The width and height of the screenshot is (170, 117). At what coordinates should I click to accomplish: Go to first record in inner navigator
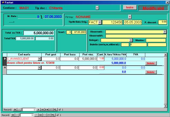click(x=15, y=109)
